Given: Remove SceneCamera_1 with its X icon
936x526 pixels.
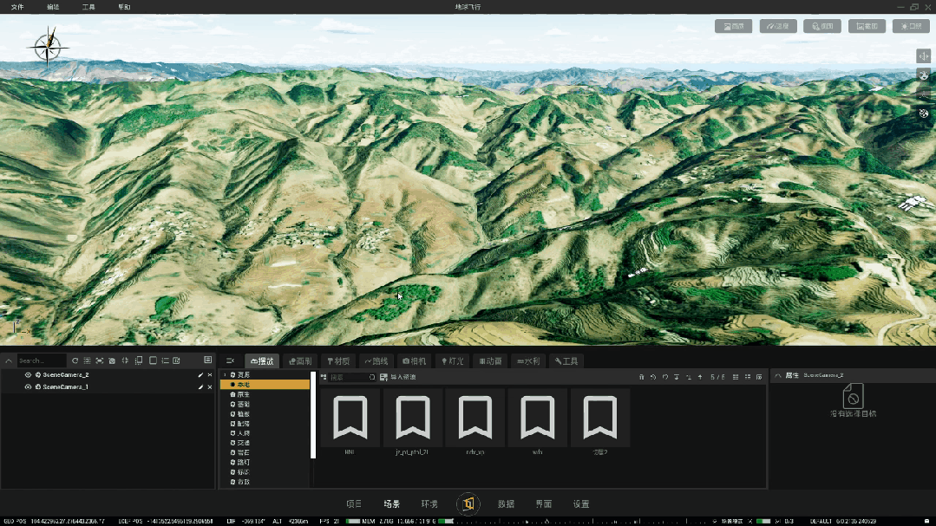Looking at the screenshot, I should coord(210,387).
